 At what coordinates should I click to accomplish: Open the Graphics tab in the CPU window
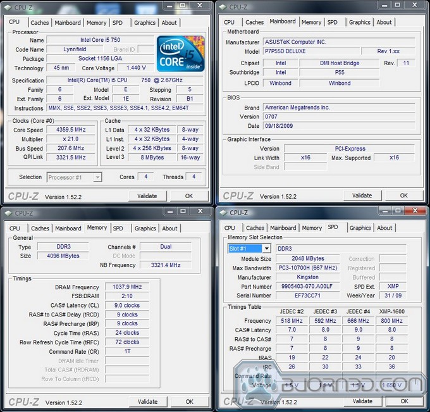145,23
